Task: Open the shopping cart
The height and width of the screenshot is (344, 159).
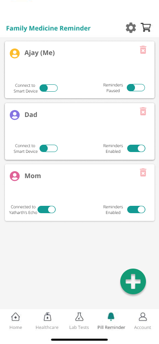Action: (x=146, y=28)
